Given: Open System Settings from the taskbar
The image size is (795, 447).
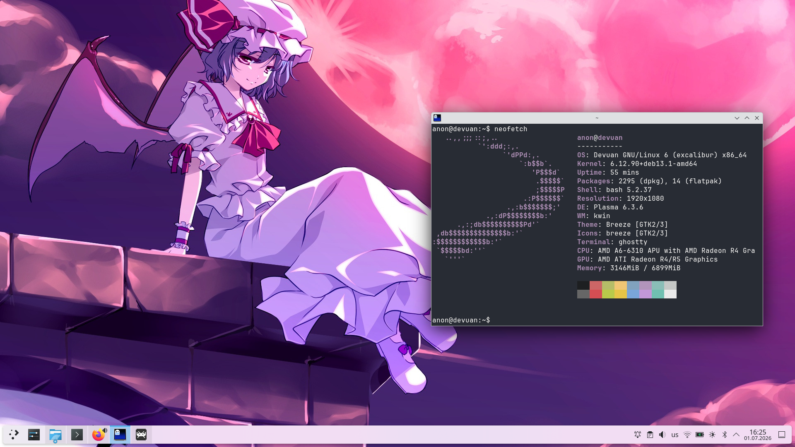Looking at the screenshot, I should point(34,435).
